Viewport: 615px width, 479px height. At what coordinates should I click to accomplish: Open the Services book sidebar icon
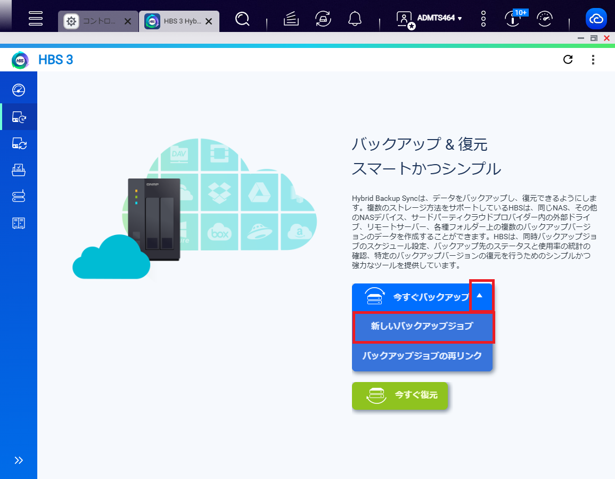tap(19, 223)
